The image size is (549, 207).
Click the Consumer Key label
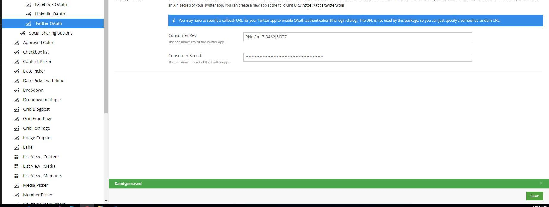click(182, 35)
